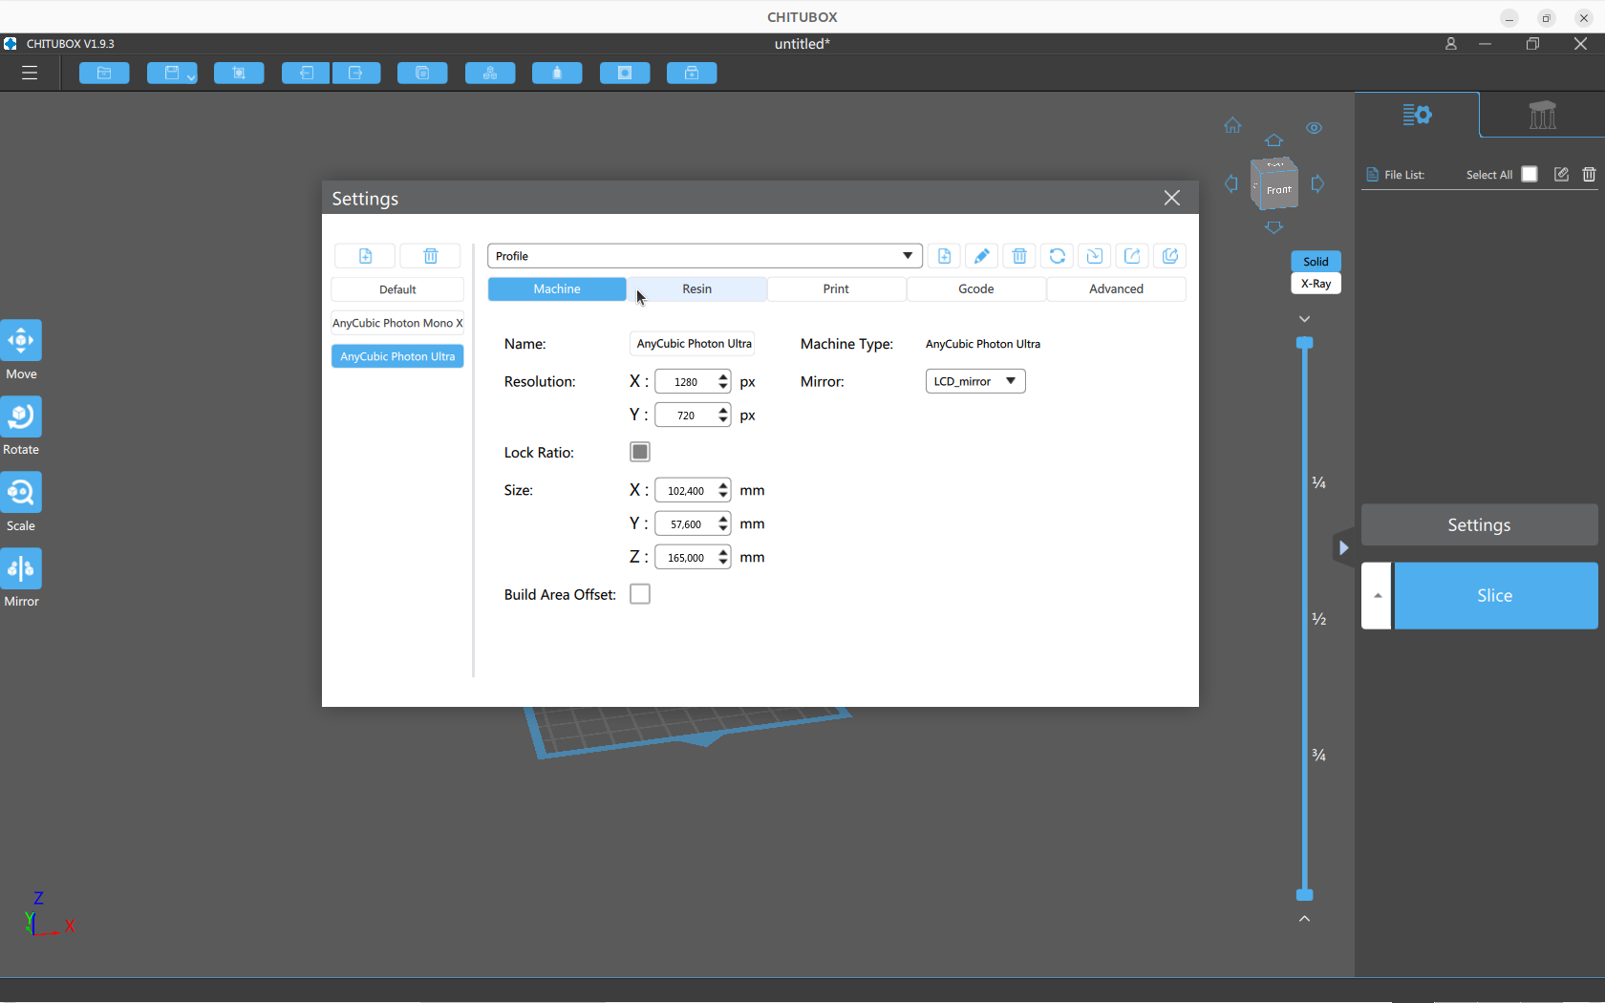Click the open file folder toolbar icon
1605x1003 pixels.
[x=104, y=73]
